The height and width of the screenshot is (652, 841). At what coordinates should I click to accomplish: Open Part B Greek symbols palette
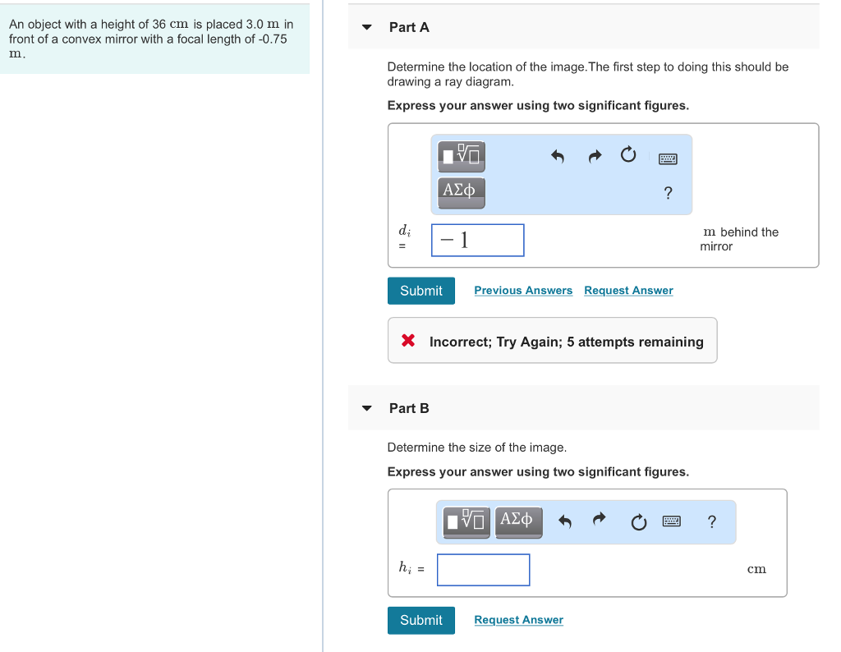point(517,521)
